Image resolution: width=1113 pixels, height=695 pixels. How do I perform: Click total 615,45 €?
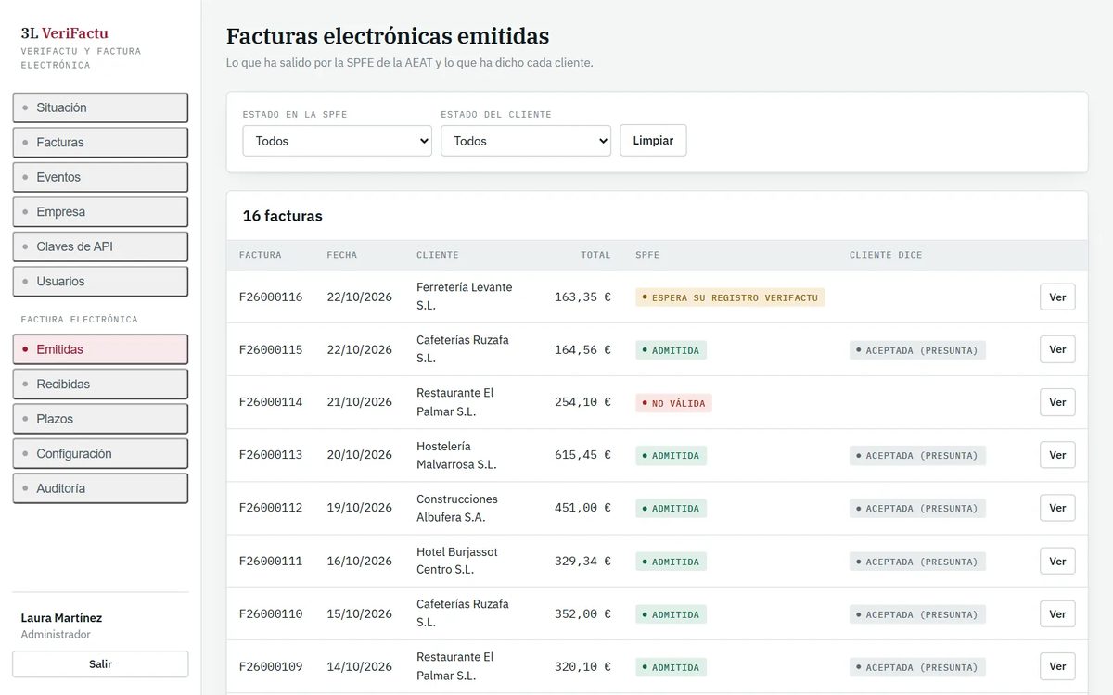pyautogui.click(x=582, y=455)
